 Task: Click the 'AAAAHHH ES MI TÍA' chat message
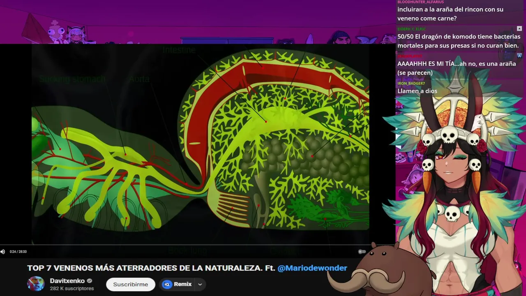tap(456, 68)
